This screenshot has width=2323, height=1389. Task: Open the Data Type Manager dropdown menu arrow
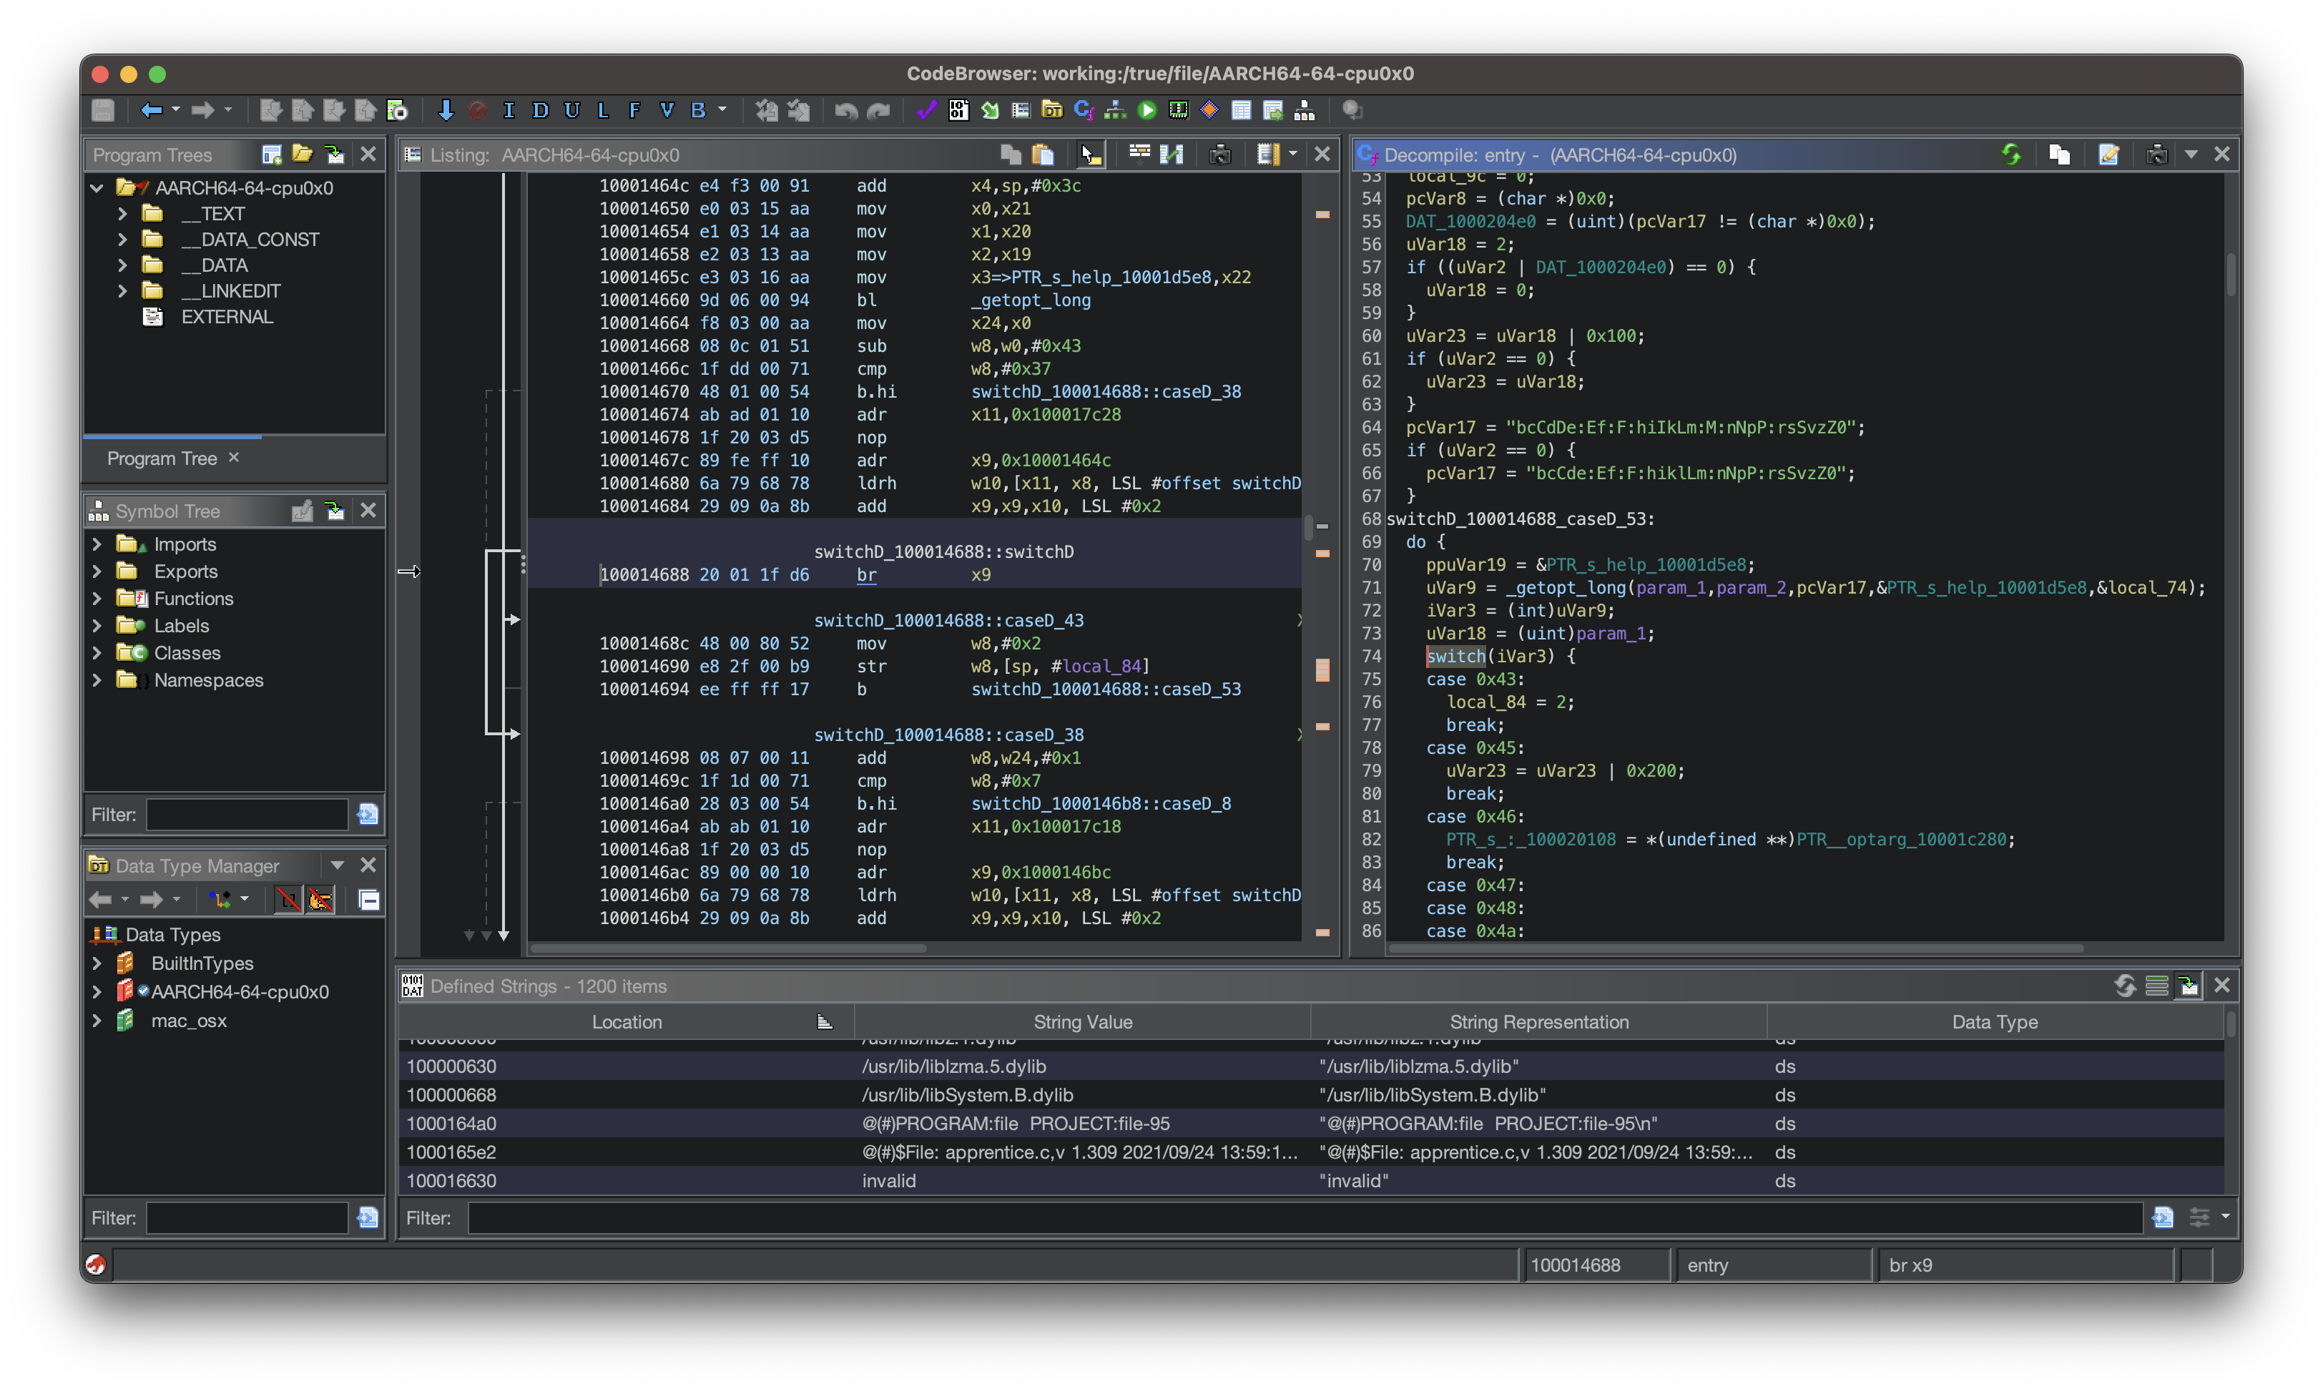pyautogui.click(x=337, y=865)
